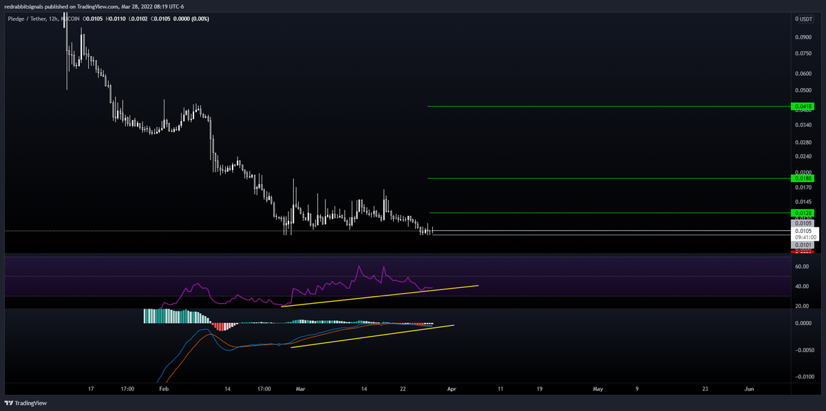The image size is (826, 411).
Task: Click the MACD axis value 0.0000
Action: tap(803, 323)
